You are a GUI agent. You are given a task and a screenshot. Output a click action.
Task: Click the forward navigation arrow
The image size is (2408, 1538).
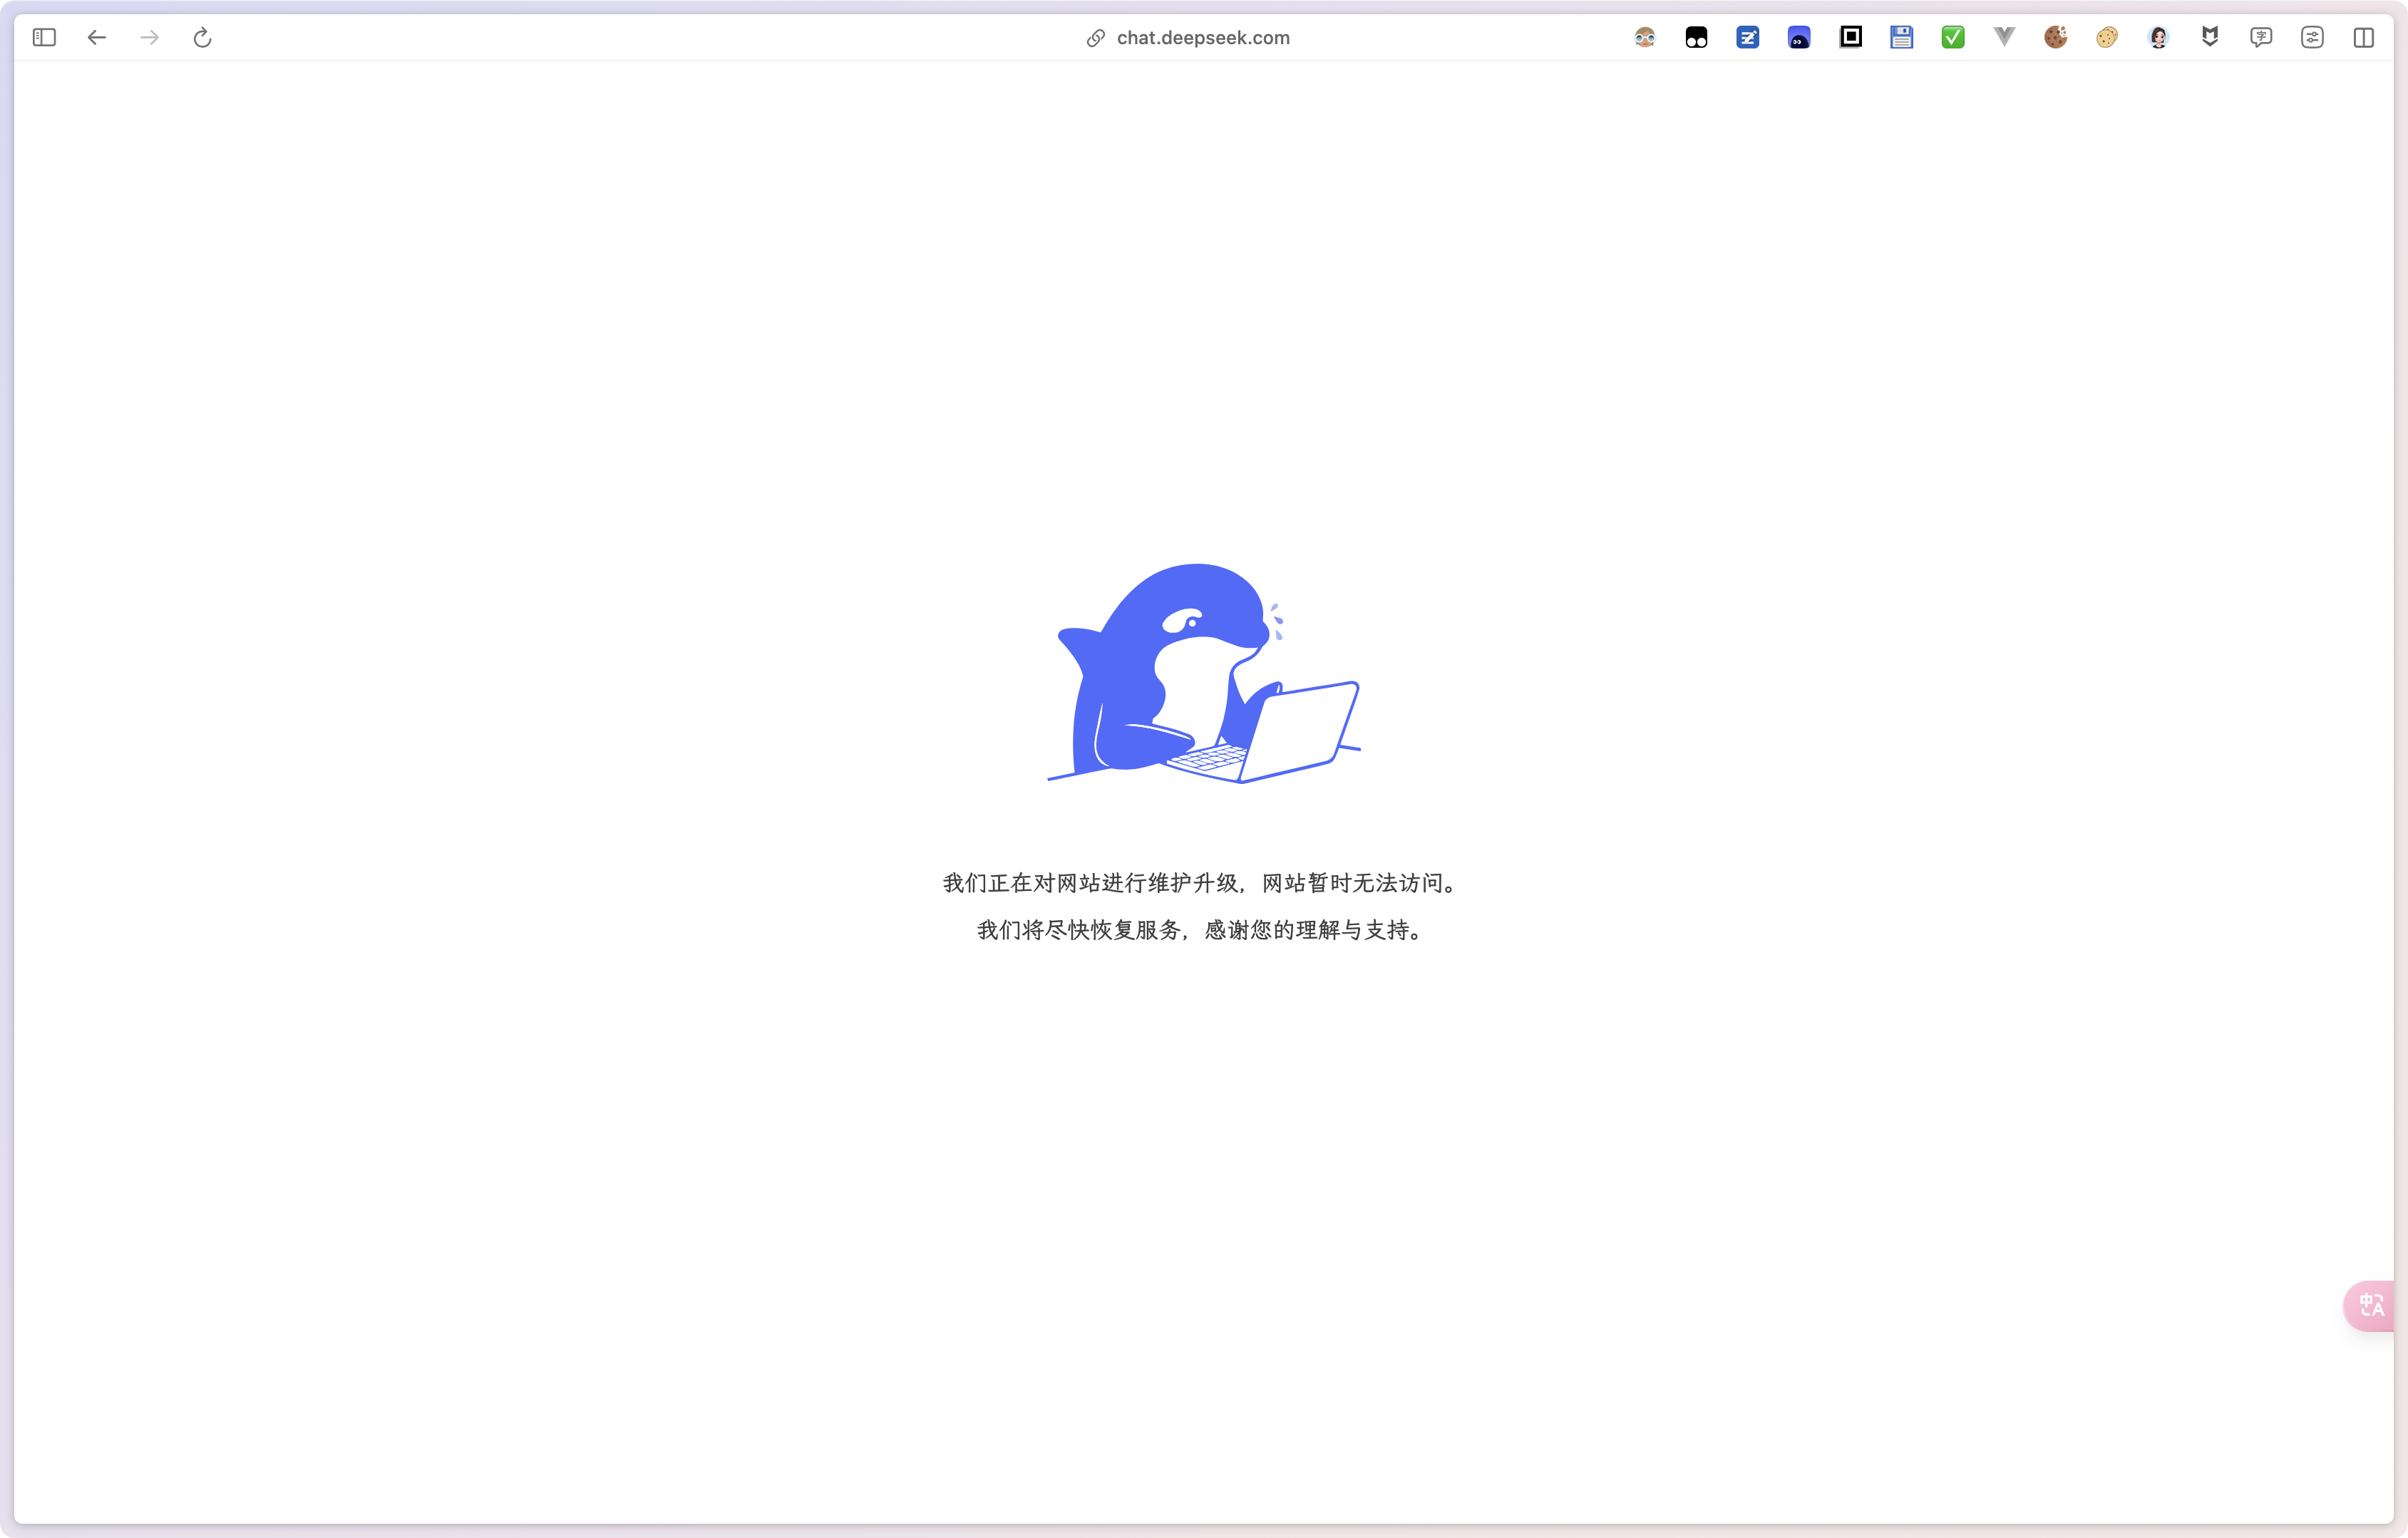pos(150,38)
